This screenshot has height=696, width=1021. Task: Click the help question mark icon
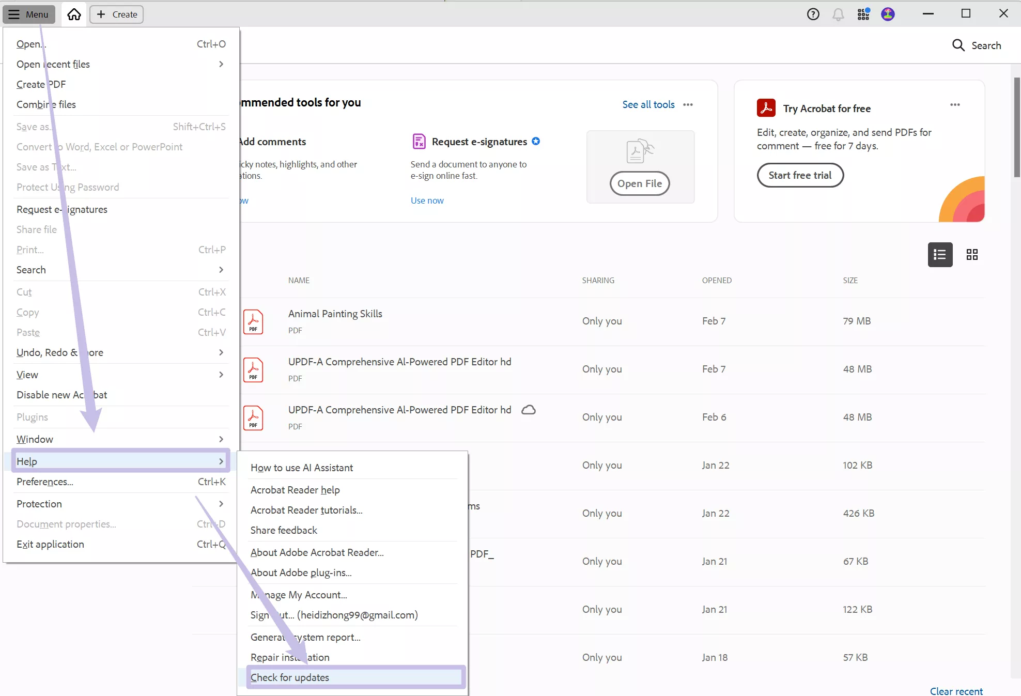point(813,14)
